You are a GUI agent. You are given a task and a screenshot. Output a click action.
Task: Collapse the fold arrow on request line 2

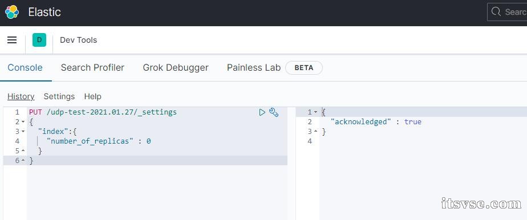(23, 122)
